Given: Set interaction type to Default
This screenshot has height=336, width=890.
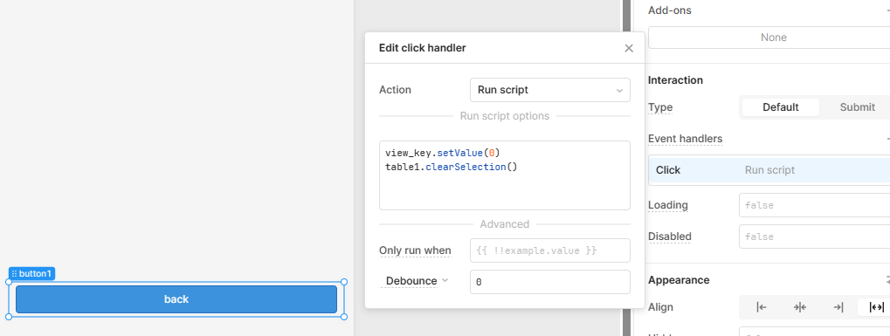Looking at the screenshot, I should (x=781, y=107).
